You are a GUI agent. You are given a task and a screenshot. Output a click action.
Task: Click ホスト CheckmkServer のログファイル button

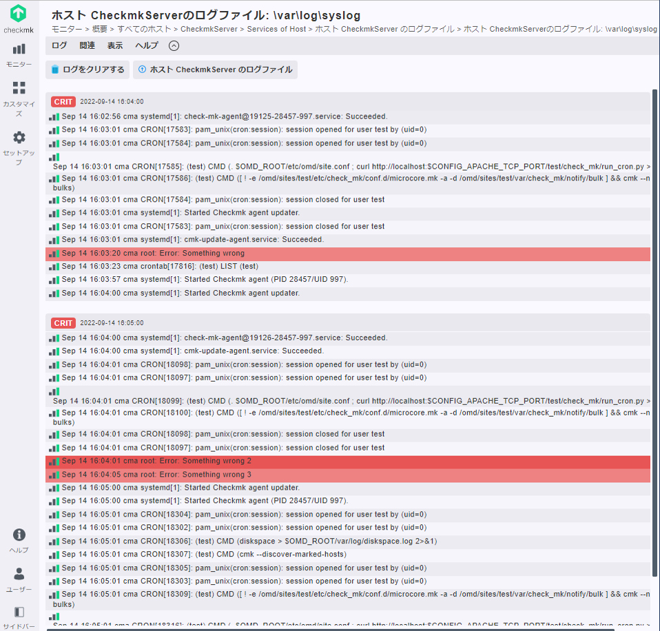pos(215,70)
